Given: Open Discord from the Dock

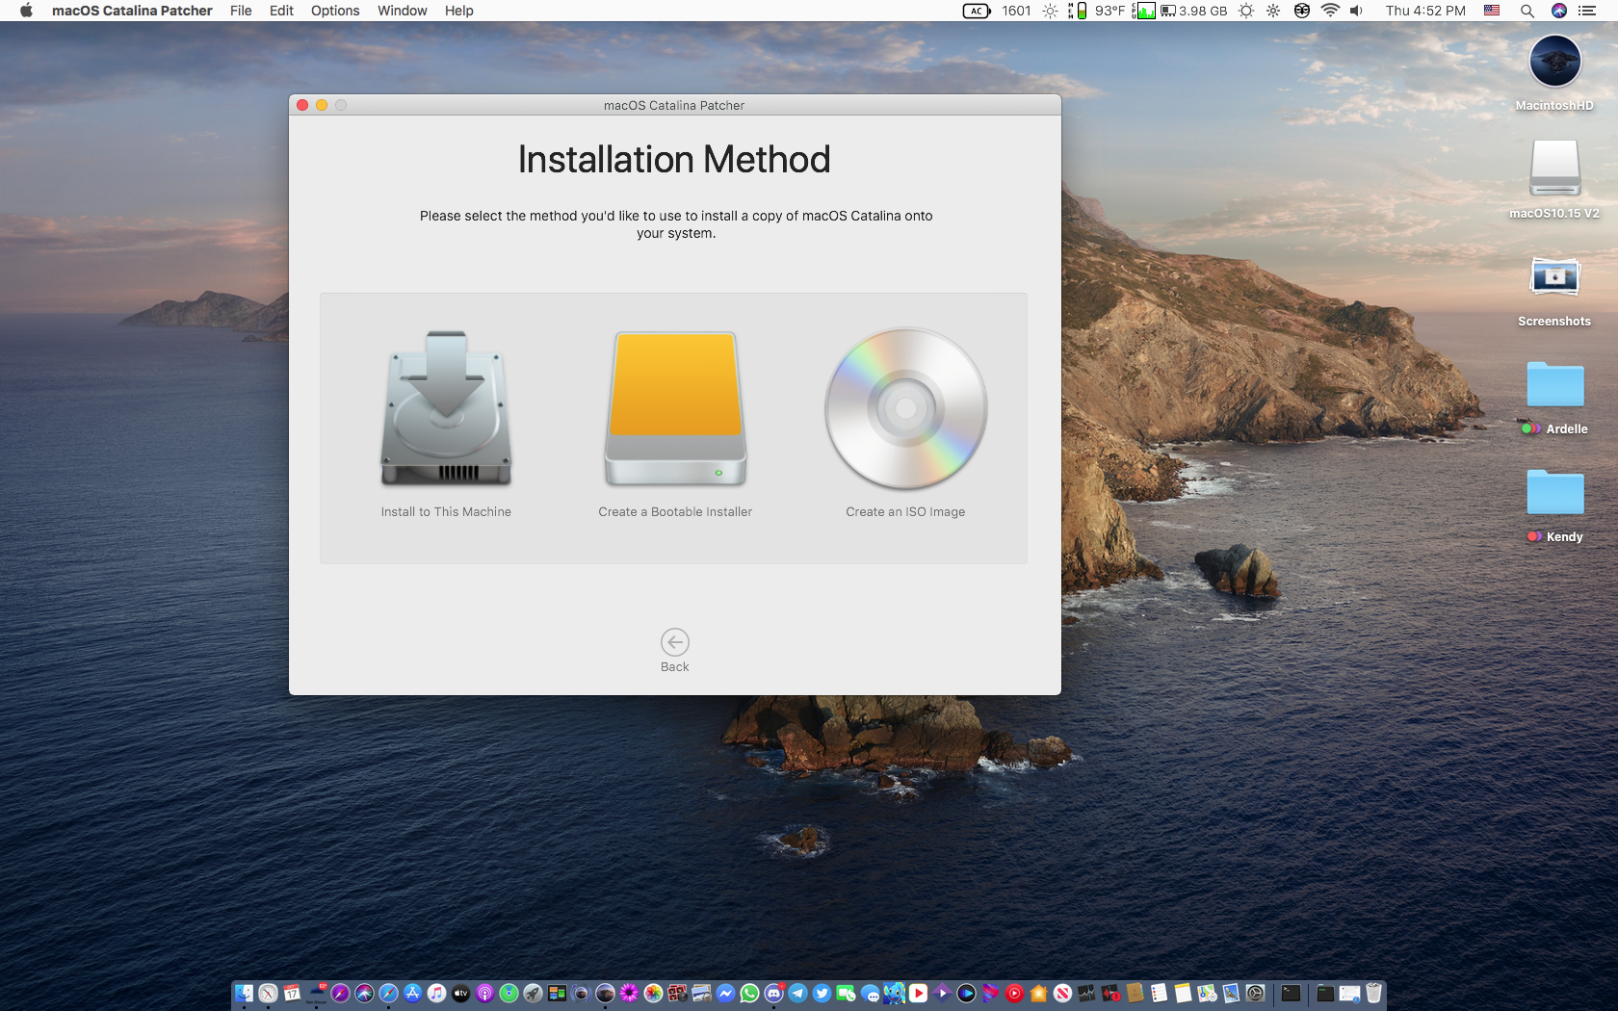Looking at the screenshot, I should click(x=773, y=993).
